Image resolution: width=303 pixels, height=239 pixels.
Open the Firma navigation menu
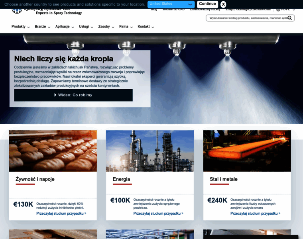tap(126, 27)
